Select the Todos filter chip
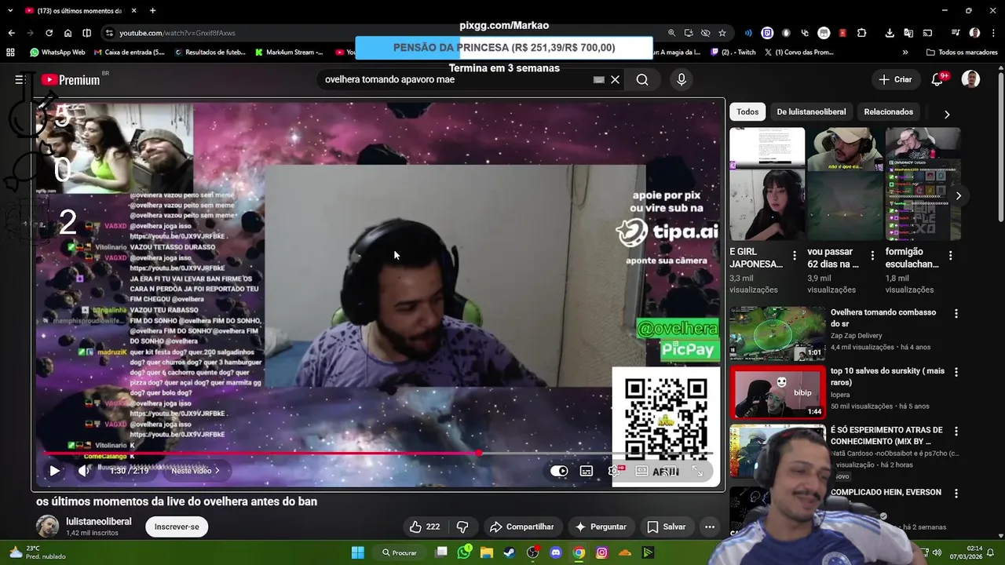1005x565 pixels. (x=747, y=112)
